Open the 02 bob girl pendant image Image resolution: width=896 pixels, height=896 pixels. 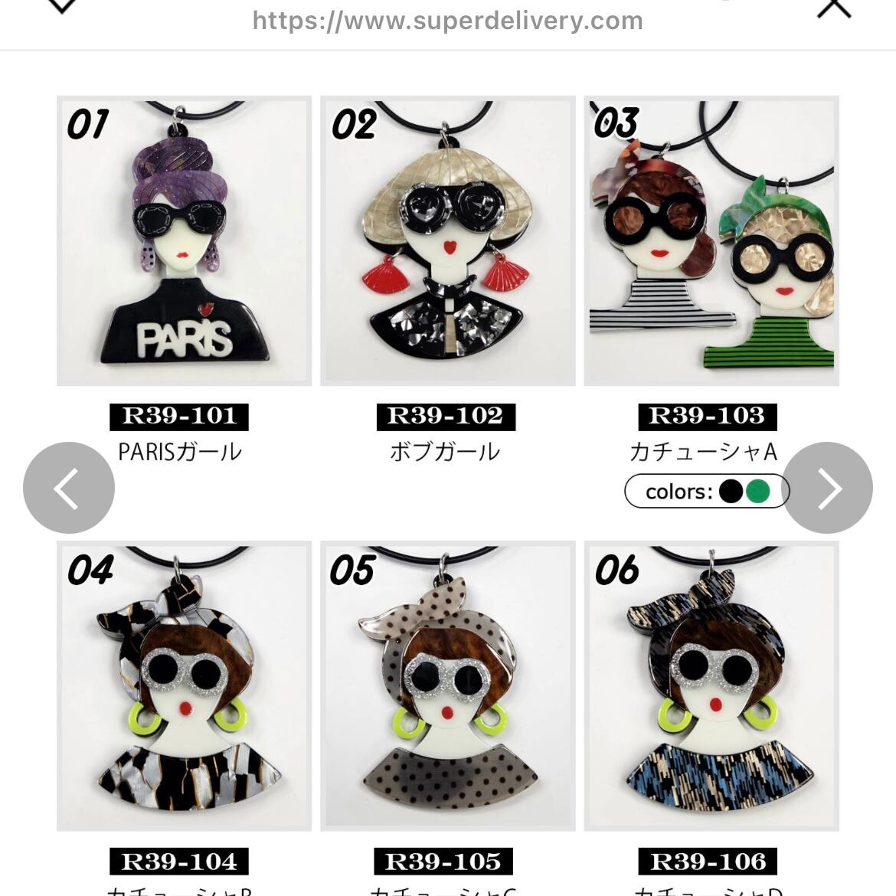447,240
